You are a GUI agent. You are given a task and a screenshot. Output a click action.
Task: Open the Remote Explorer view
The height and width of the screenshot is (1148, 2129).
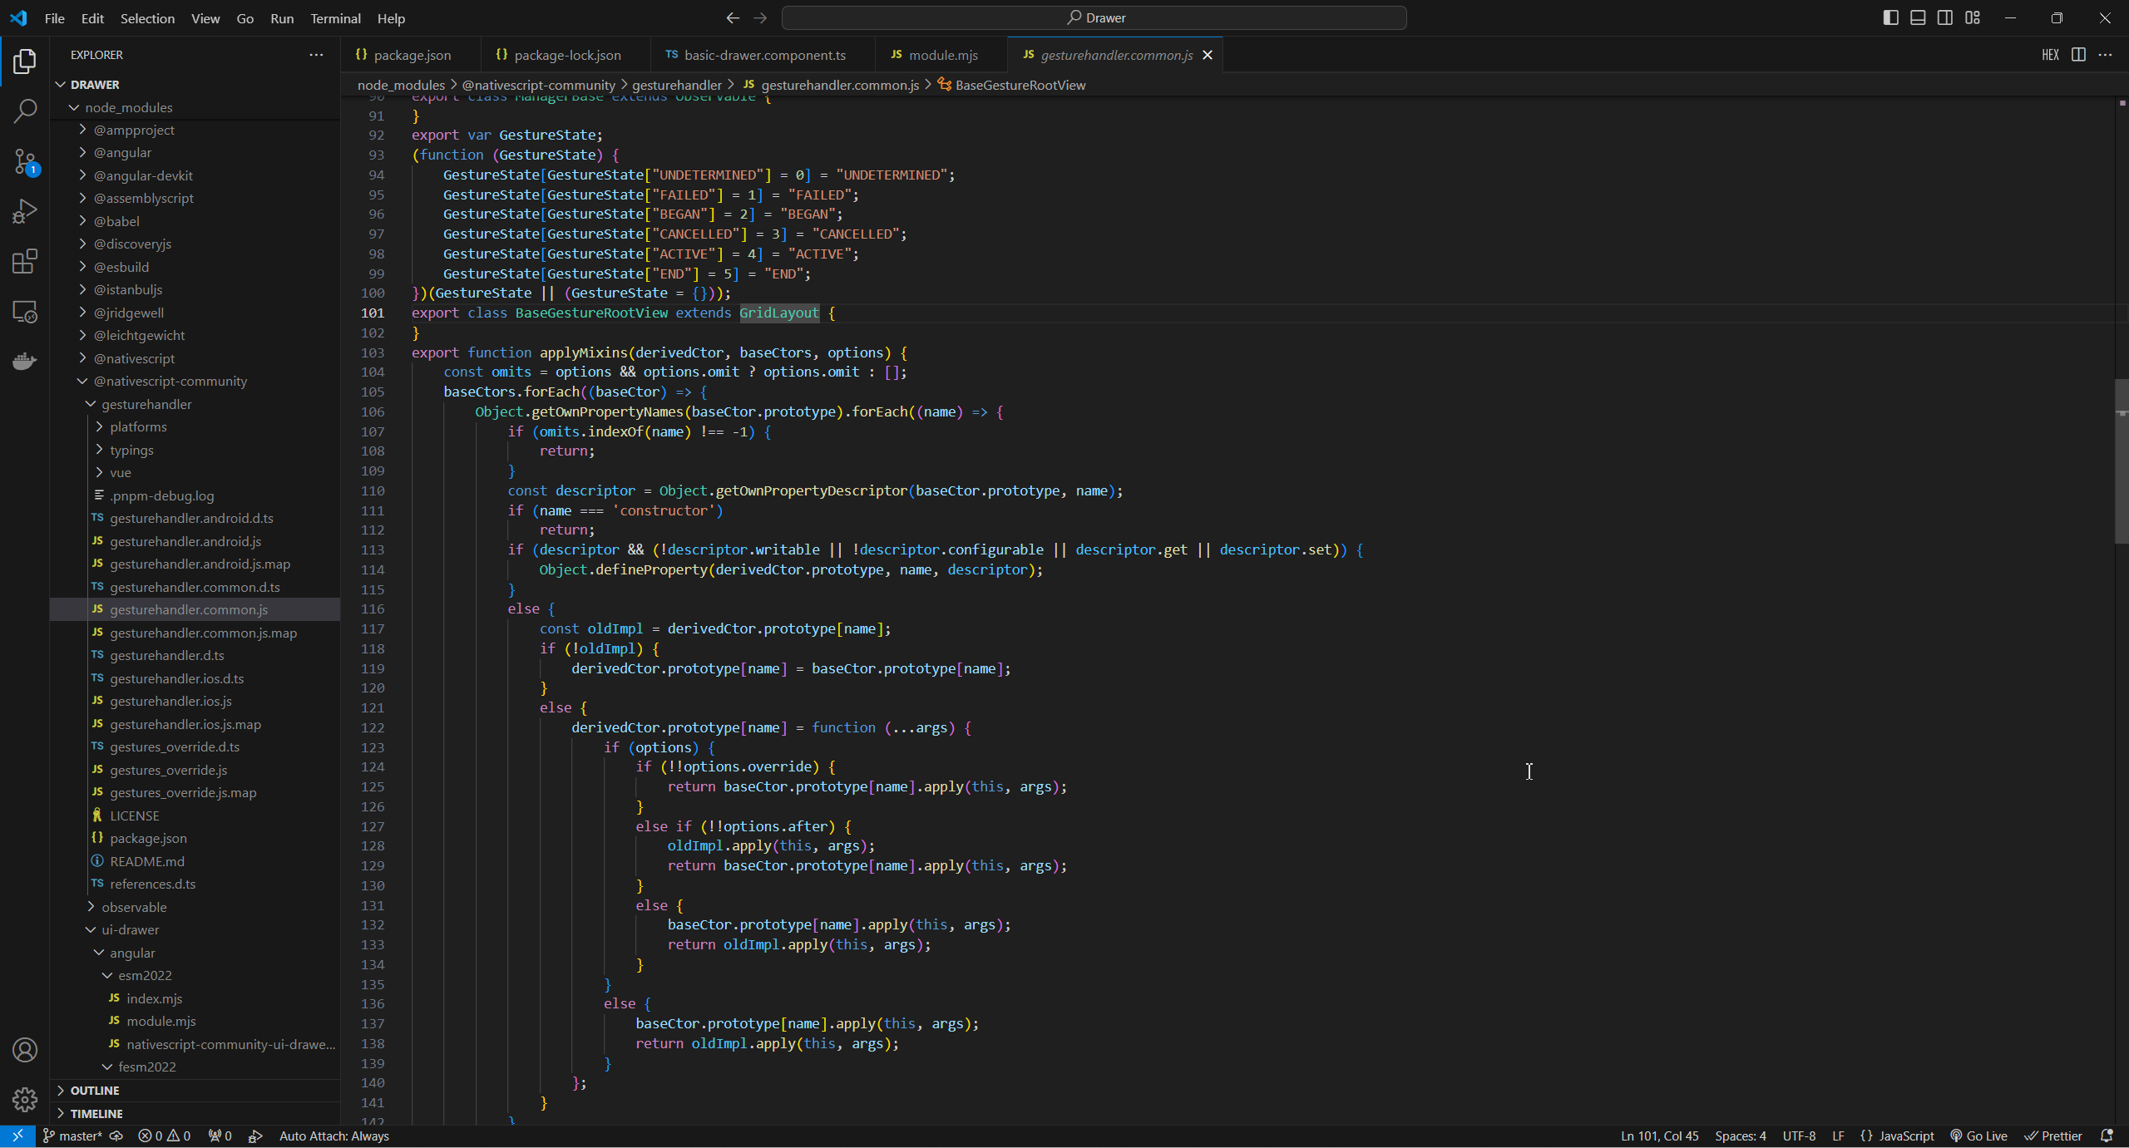(24, 312)
